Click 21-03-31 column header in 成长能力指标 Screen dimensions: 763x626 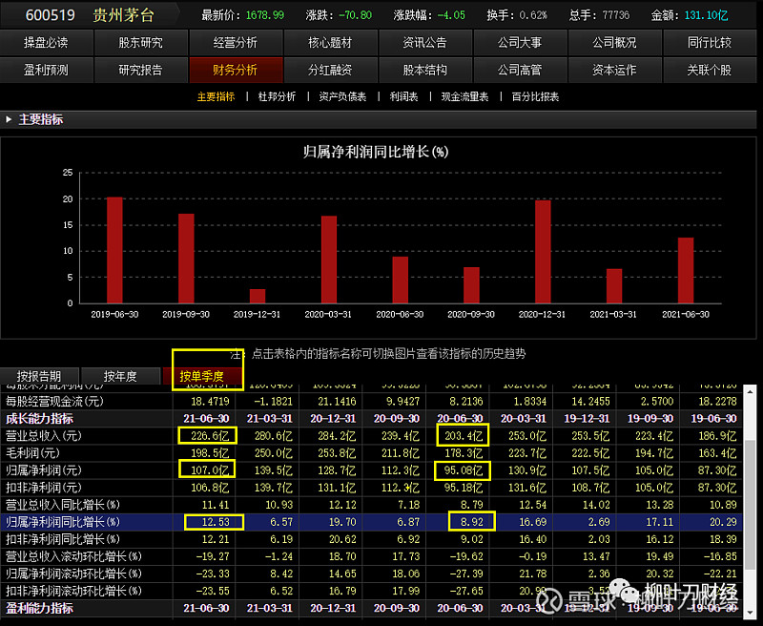point(270,419)
